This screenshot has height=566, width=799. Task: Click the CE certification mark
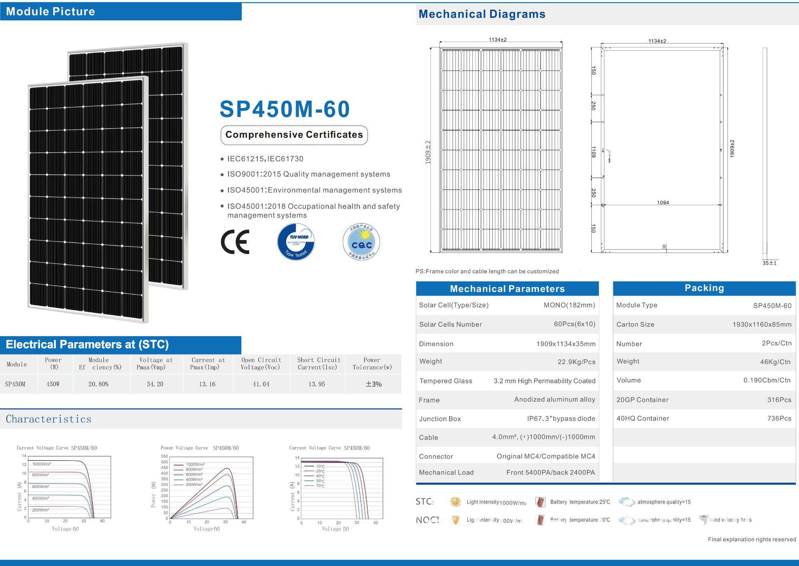[235, 242]
